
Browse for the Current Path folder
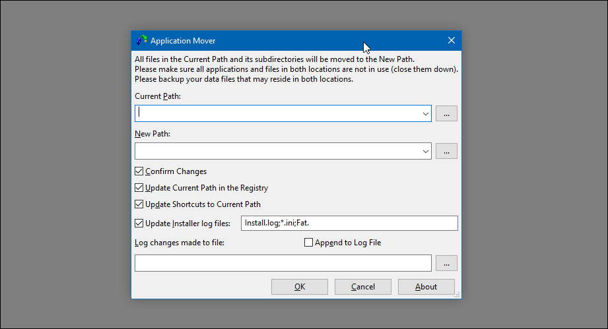pyautogui.click(x=446, y=113)
